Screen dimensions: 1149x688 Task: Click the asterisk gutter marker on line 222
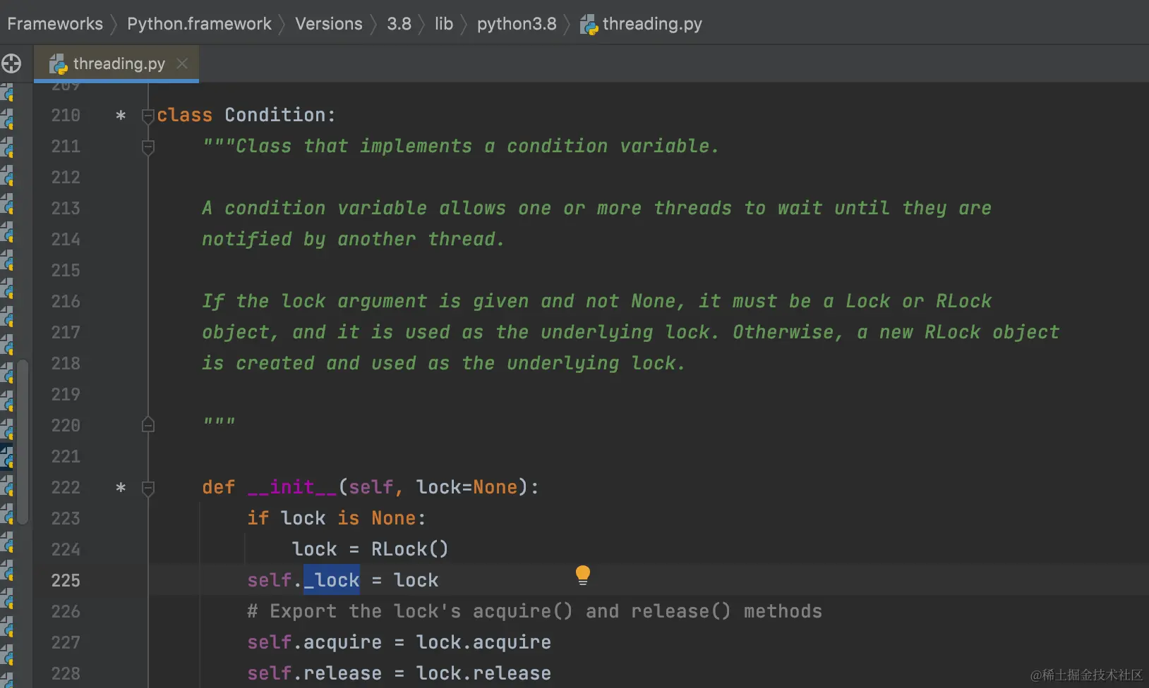point(121,487)
